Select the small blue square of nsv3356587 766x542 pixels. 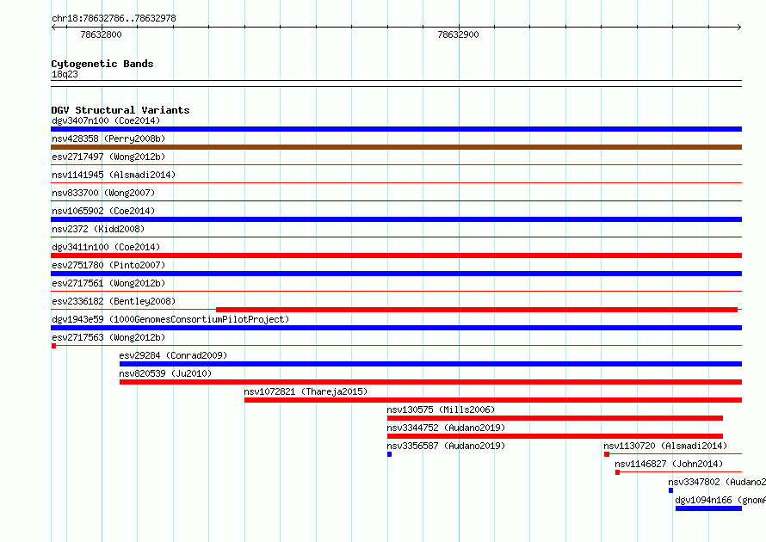point(389,454)
